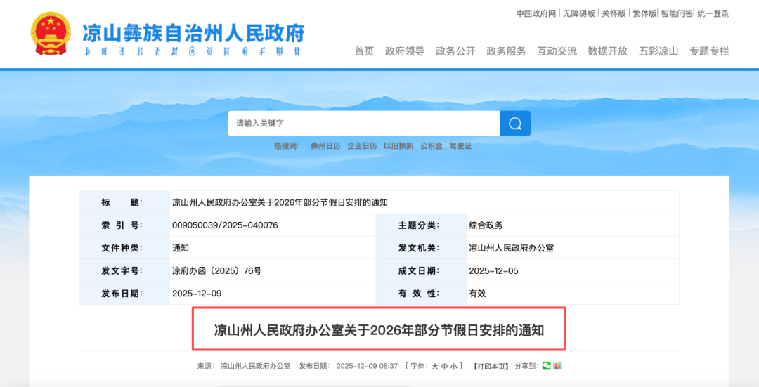Open the 政务服务 menu
The height and width of the screenshot is (387, 759).
point(506,51)
